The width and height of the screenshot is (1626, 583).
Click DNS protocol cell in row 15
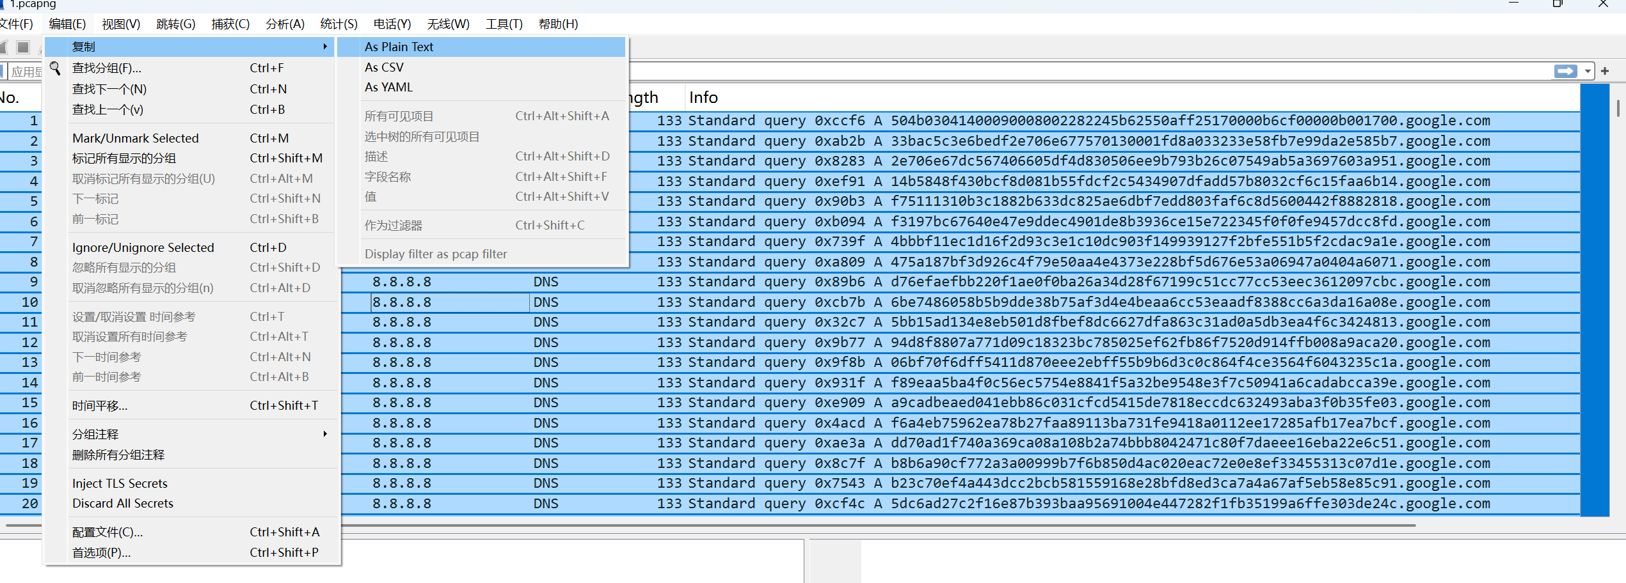(x=546, y=403)
